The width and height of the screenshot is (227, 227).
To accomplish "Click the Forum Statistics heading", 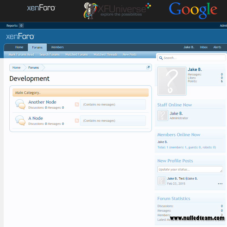I will pyautogui.click(x=174, y=198).
